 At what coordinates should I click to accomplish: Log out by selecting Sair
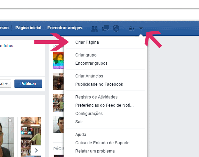point(79,122)
